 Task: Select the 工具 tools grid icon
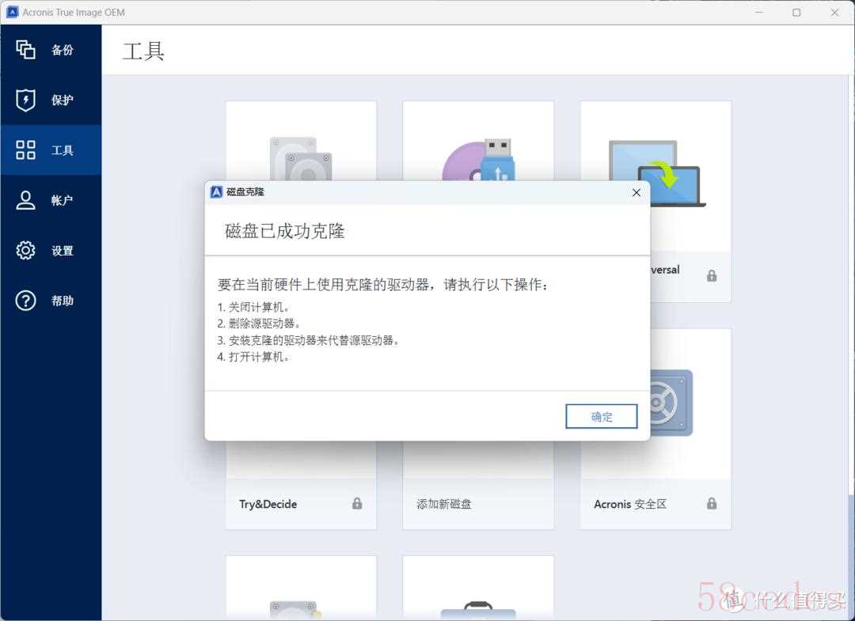25,150
